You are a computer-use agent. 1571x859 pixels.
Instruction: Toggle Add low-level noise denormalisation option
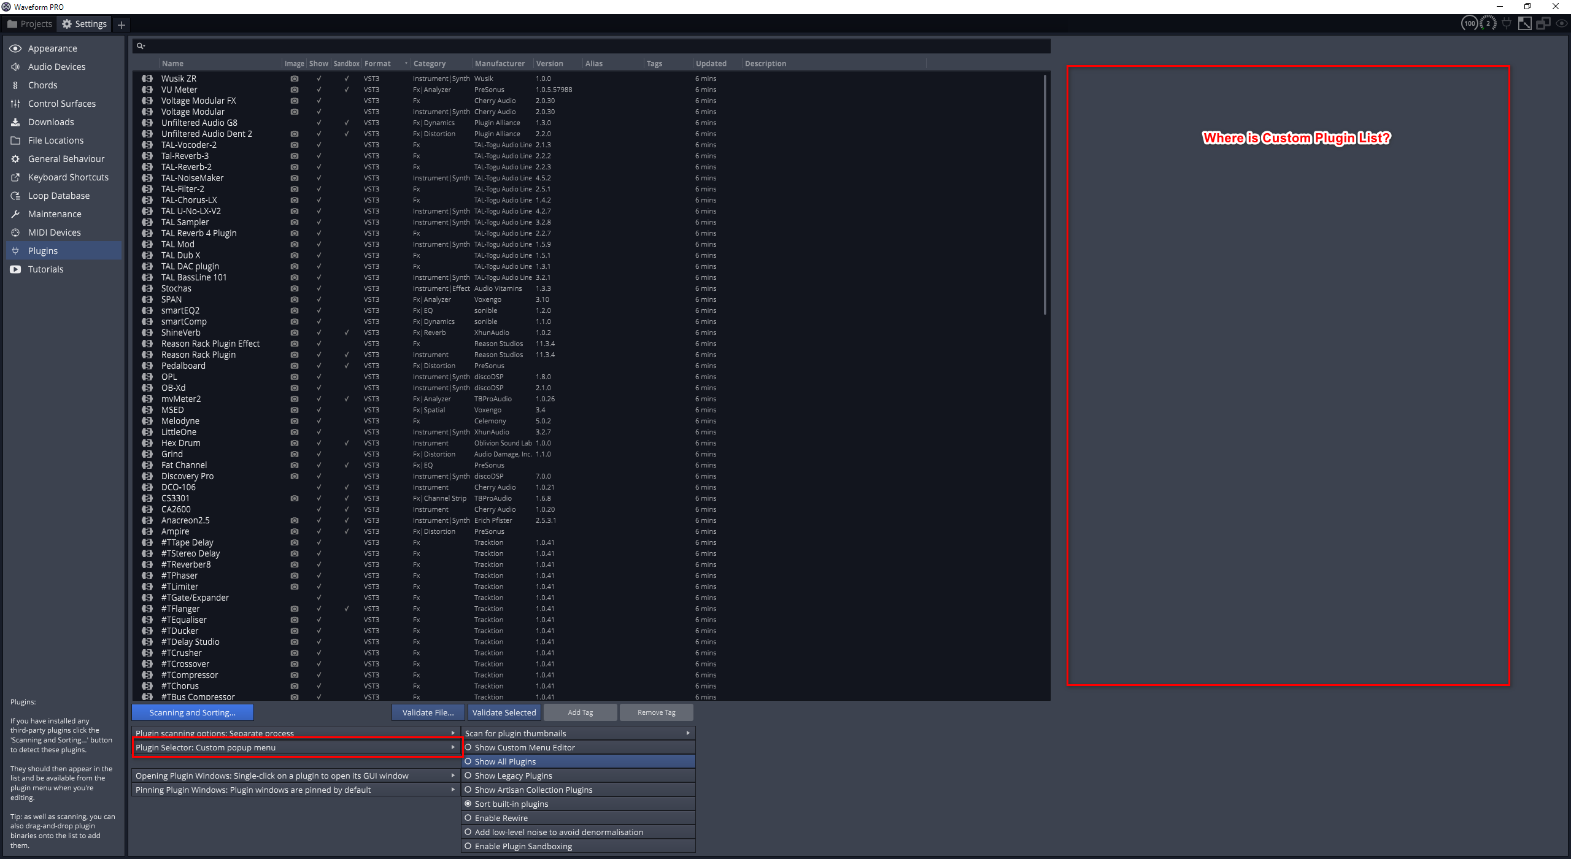point(578,832)
